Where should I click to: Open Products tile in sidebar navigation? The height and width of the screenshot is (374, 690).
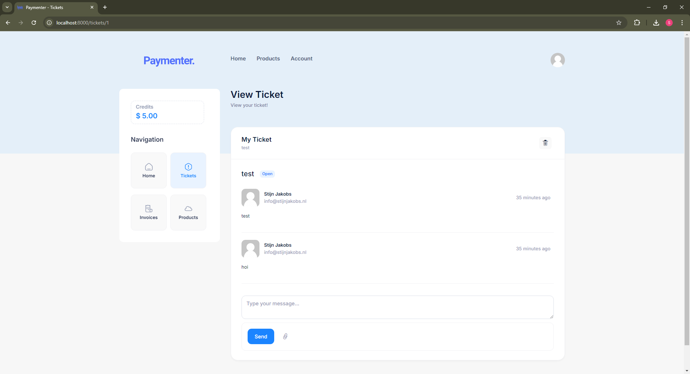point(188,213)
